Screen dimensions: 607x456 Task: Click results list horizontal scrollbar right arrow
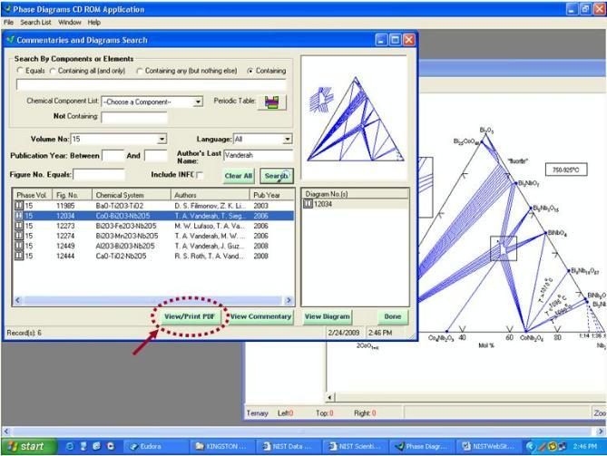point(289,300)
